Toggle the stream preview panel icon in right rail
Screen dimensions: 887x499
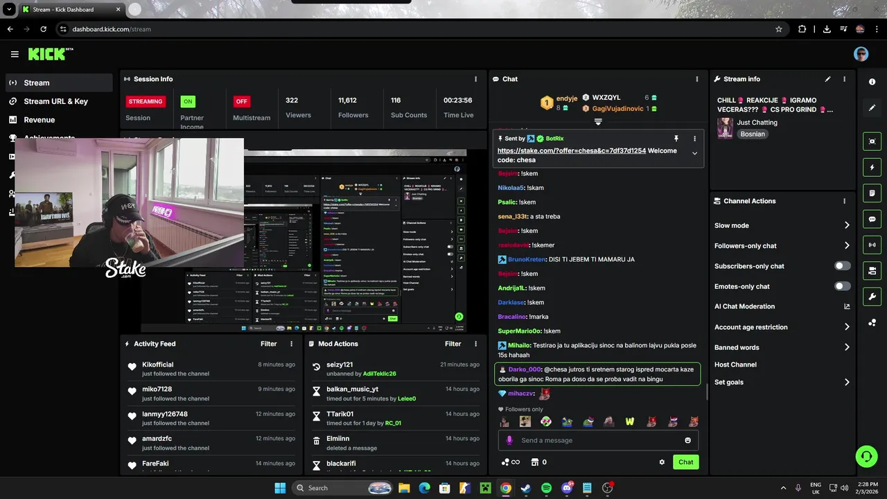pos(872,141)
